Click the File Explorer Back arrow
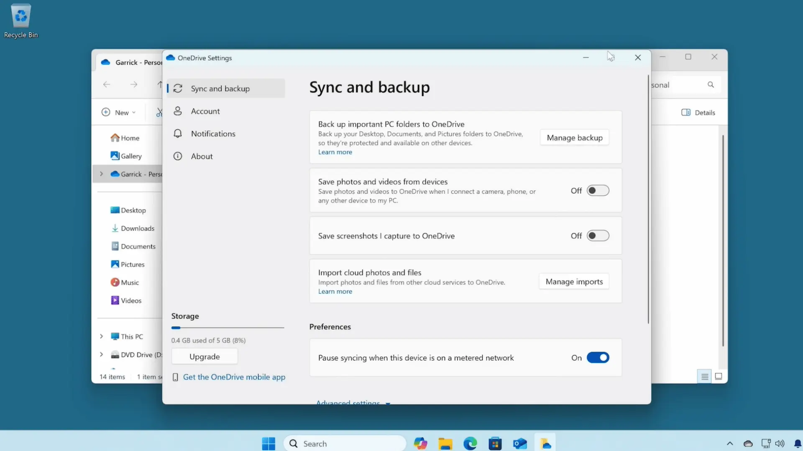This screenshot has height=451, width=803. click(107, 84)
